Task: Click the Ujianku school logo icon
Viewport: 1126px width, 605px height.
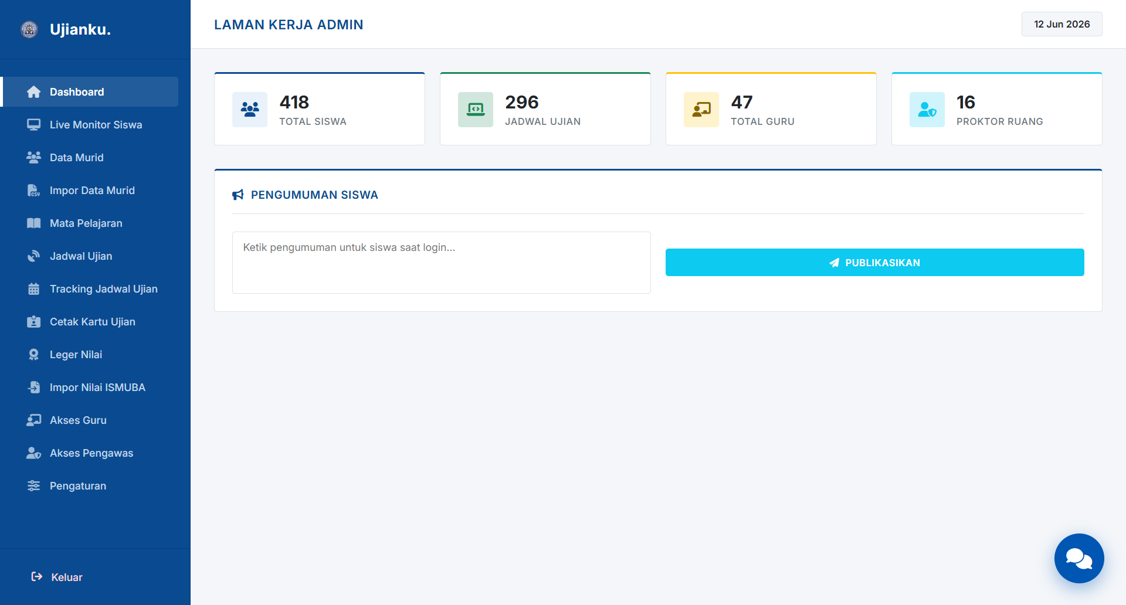Action: (x=29, y=29)
